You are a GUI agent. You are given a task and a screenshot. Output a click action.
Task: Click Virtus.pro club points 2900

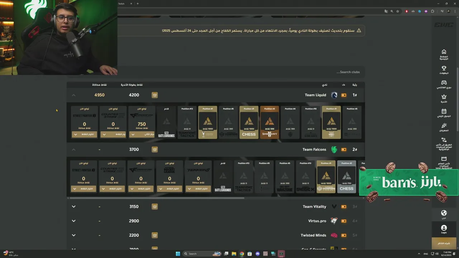(x=134, y=221)
